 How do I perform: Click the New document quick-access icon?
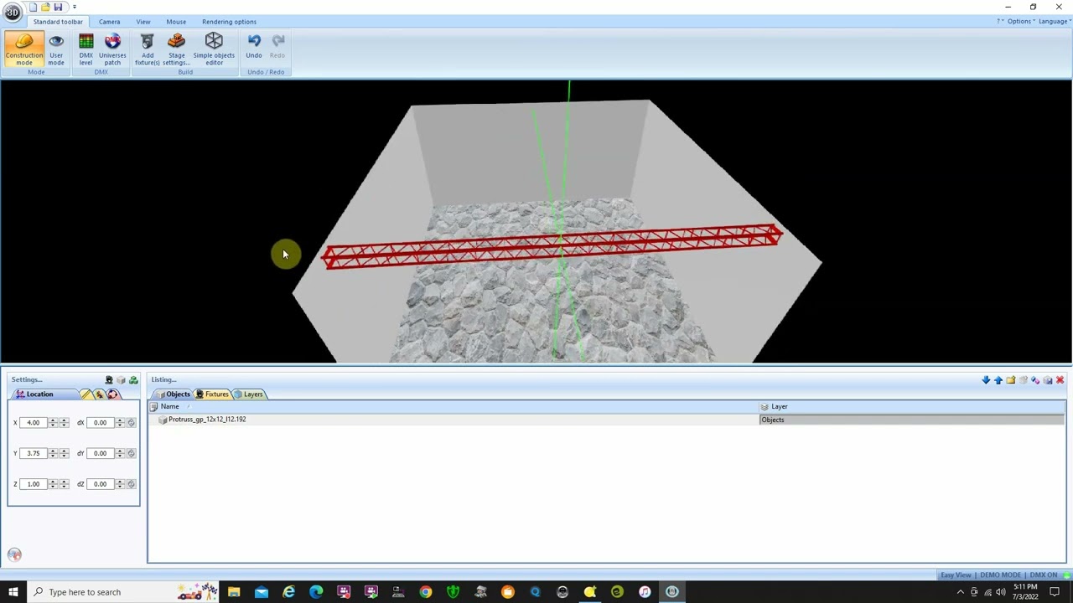[34, 7]
